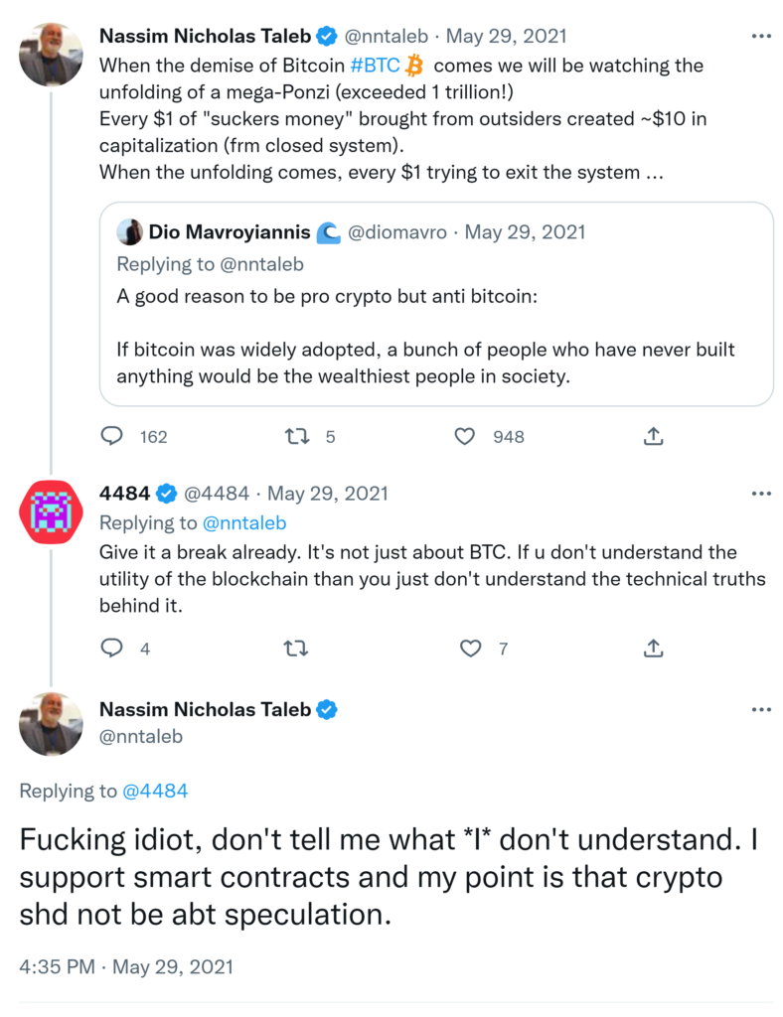The height and width of the screenshot is (1017, 783).
Task: Click the #BTC hashtag link
Action: 375,66
